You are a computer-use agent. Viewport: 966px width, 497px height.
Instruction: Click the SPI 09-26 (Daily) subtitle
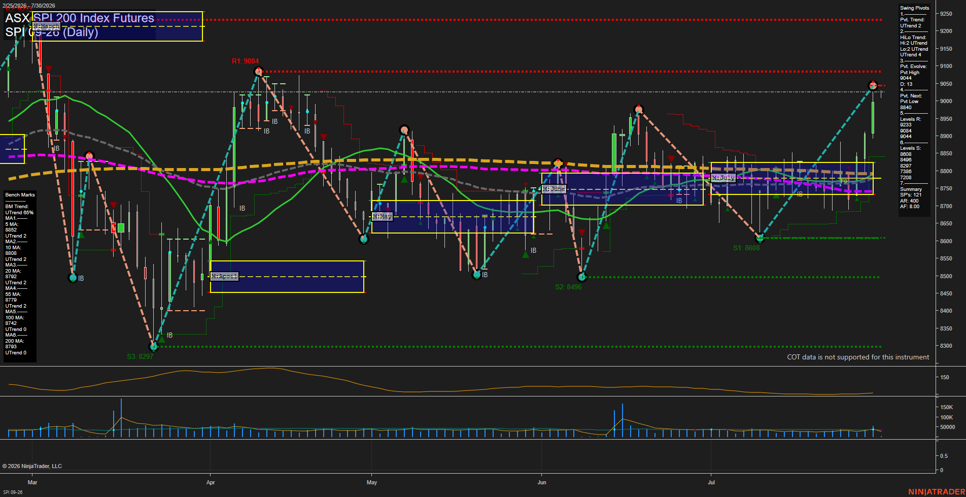pos(52,32)
